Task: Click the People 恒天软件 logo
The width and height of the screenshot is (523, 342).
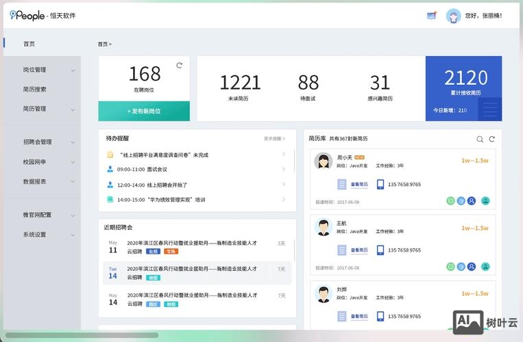Action: pos(42,15)
